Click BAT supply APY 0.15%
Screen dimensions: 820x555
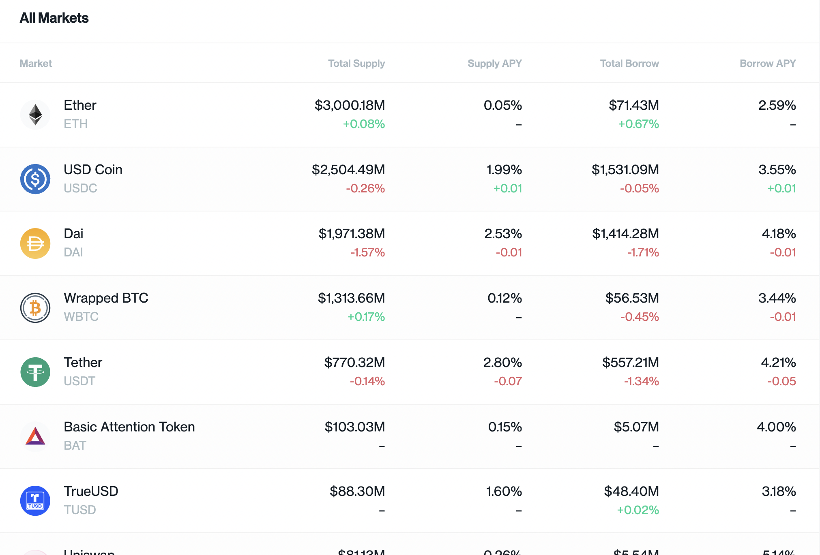coord(505,427)
